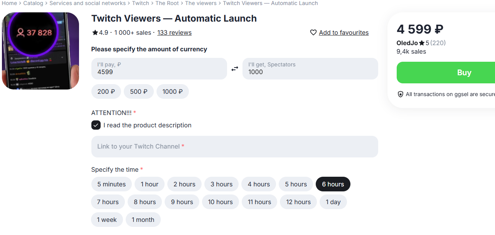Click the Add to favourites link

coord(343,33)
